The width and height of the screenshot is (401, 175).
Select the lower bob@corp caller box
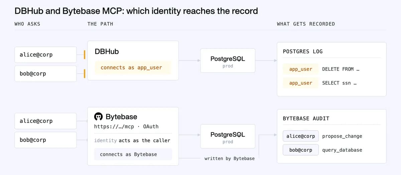(46, 140)
